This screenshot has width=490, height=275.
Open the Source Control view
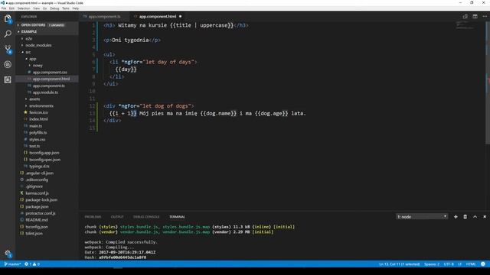pyautogui.click(x=8, y=49)
